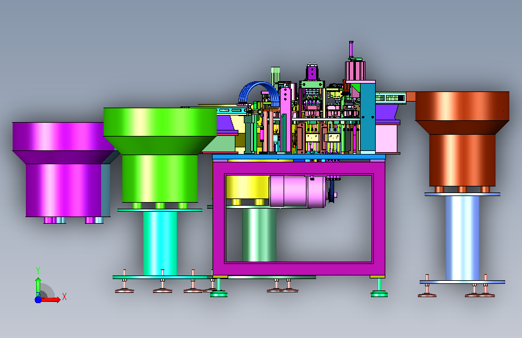Select the purple linear feeder track at right

click(387, 114)
